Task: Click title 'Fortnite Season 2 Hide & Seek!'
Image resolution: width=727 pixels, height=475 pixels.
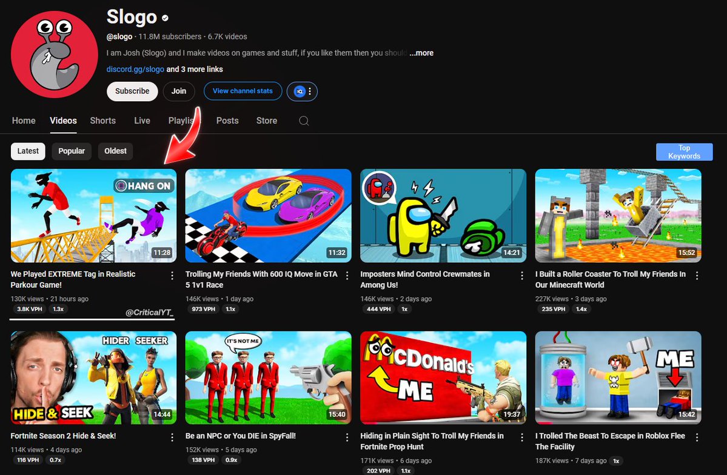Action: (64, 436)
